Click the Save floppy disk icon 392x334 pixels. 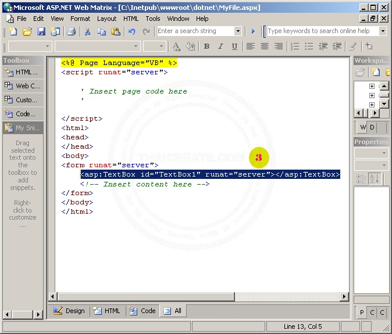41,31
